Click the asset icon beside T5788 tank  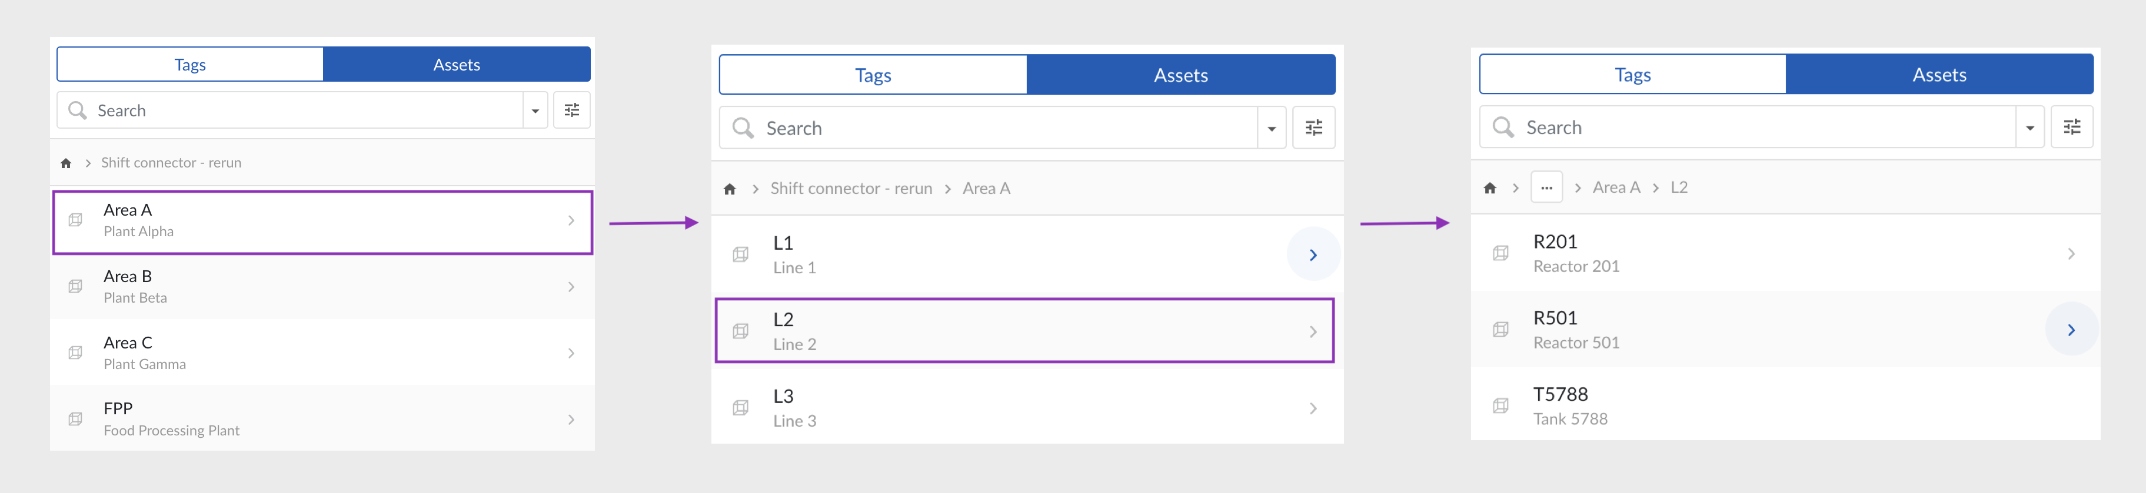click(x=1500, y=405)
